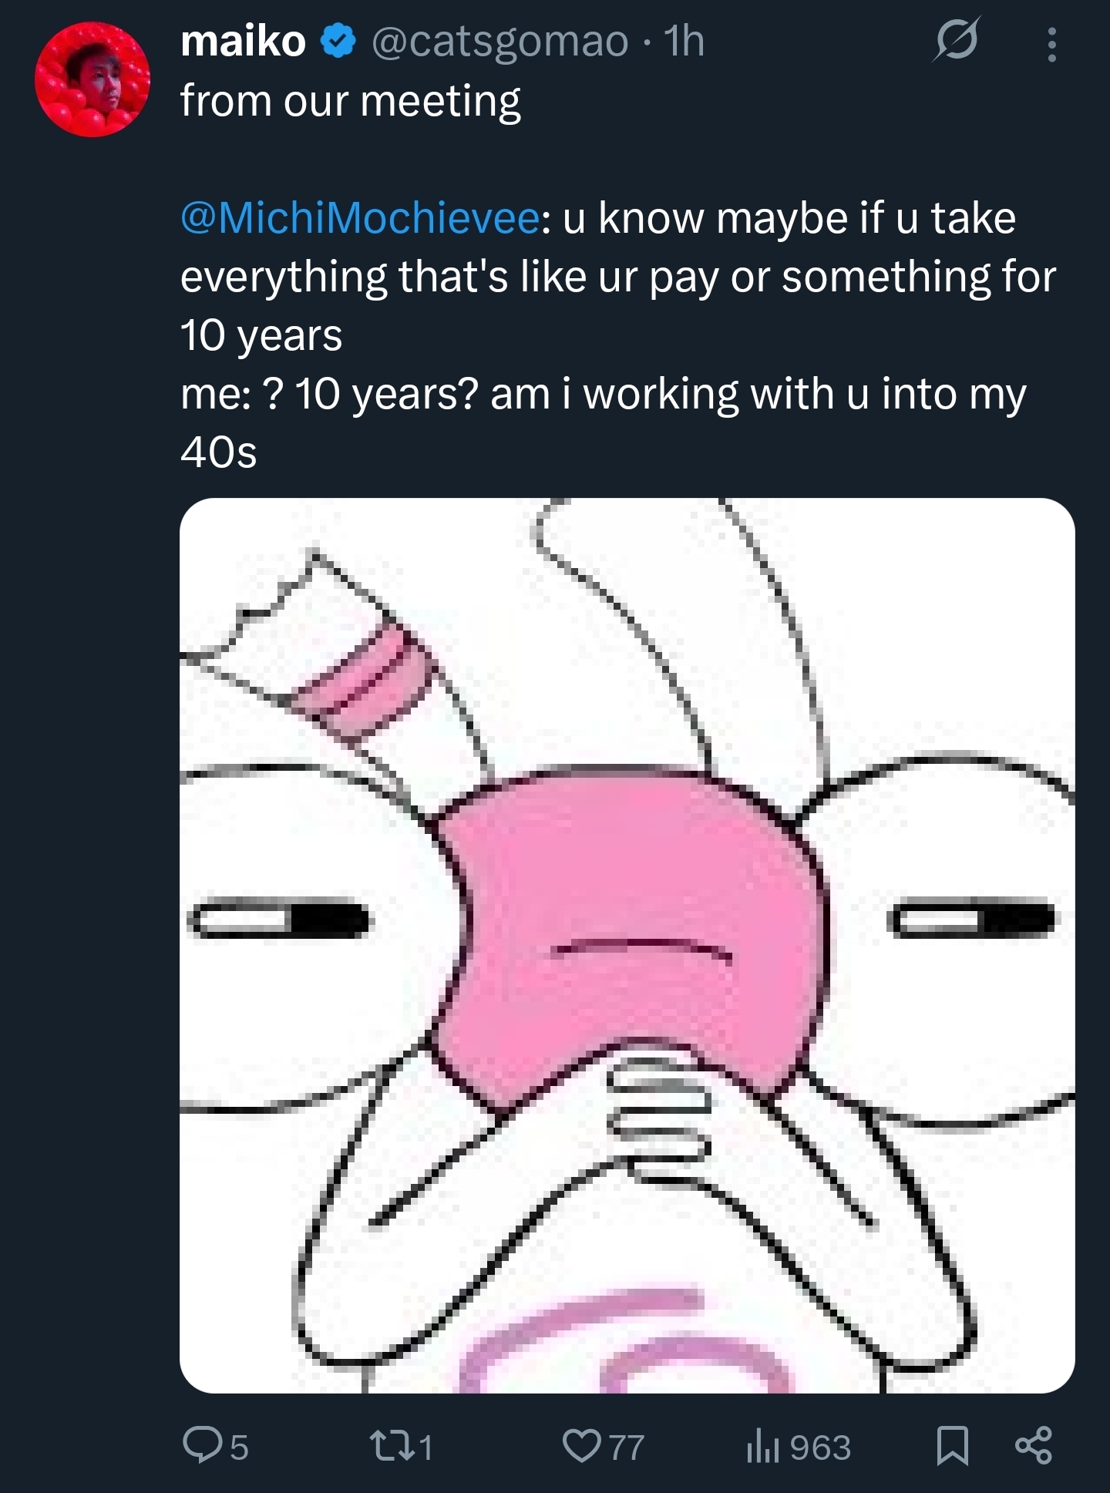Screen dimensions: 1110x1493
Task: Open maiko's profile picture avatar
Action: pos(92,79)
